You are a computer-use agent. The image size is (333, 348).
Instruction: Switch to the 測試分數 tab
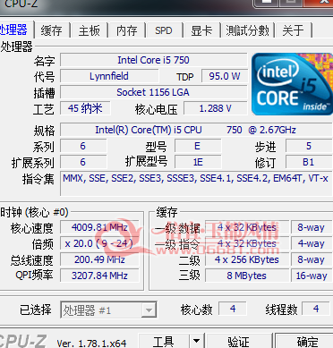point(247,30)
